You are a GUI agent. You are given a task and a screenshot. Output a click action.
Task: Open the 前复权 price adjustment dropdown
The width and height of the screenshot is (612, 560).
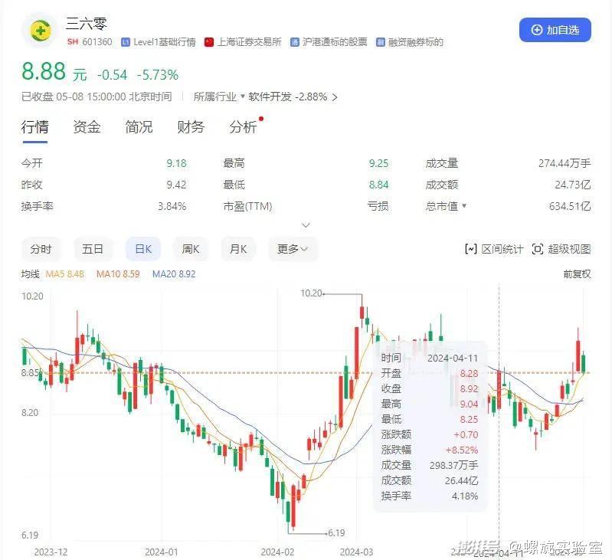[576, 273]
